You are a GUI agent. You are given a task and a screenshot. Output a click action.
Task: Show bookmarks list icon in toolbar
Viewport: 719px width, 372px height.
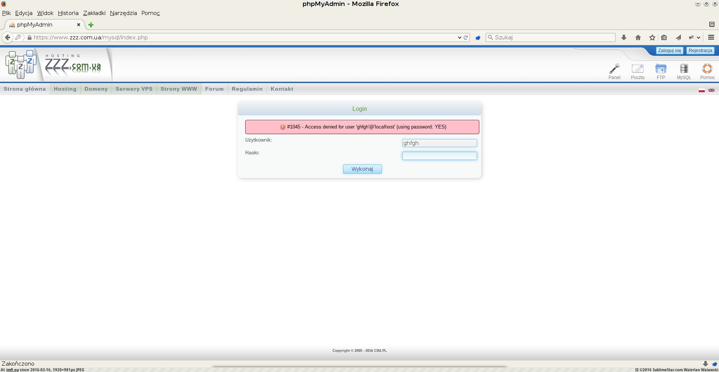tap(664, 37)
